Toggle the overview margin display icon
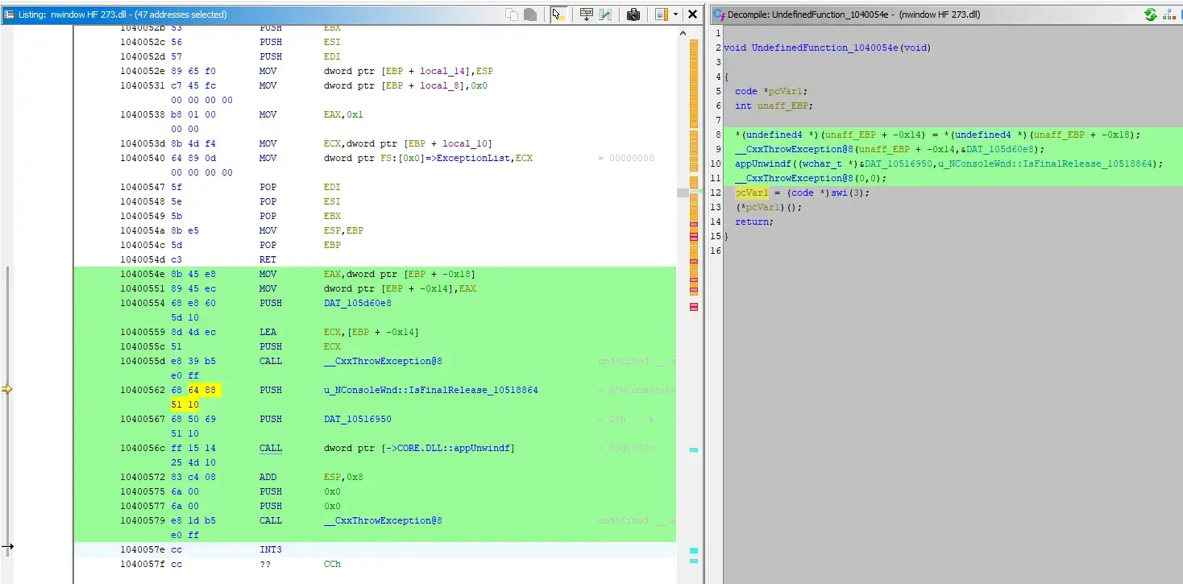Image resolution: width=1183 pixels, height=584 pixels. pos(662,14)
